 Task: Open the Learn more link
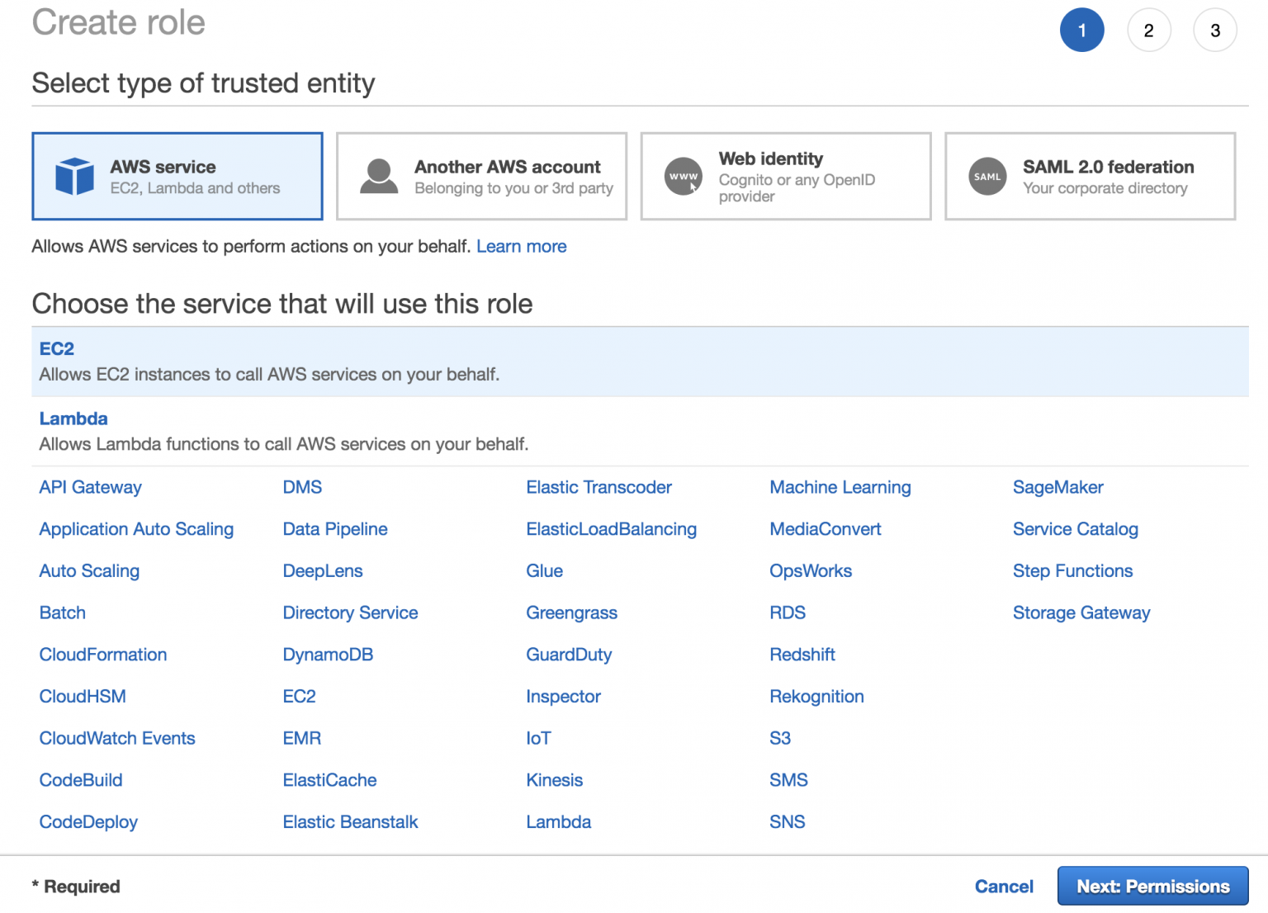(521, 246)
